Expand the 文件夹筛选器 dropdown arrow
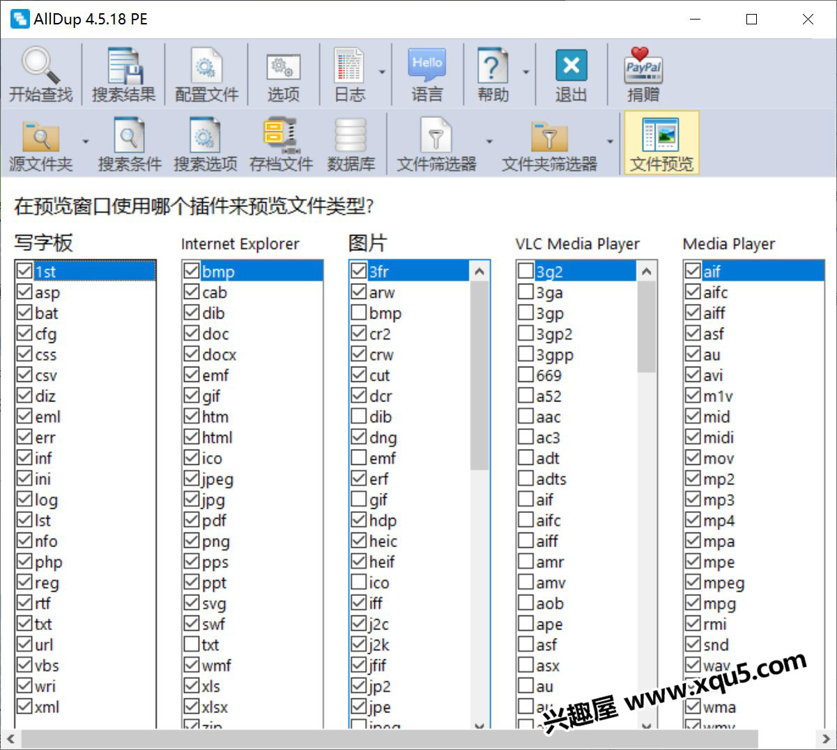Screen dimensions: 837x750 click(x=611, y=141)
